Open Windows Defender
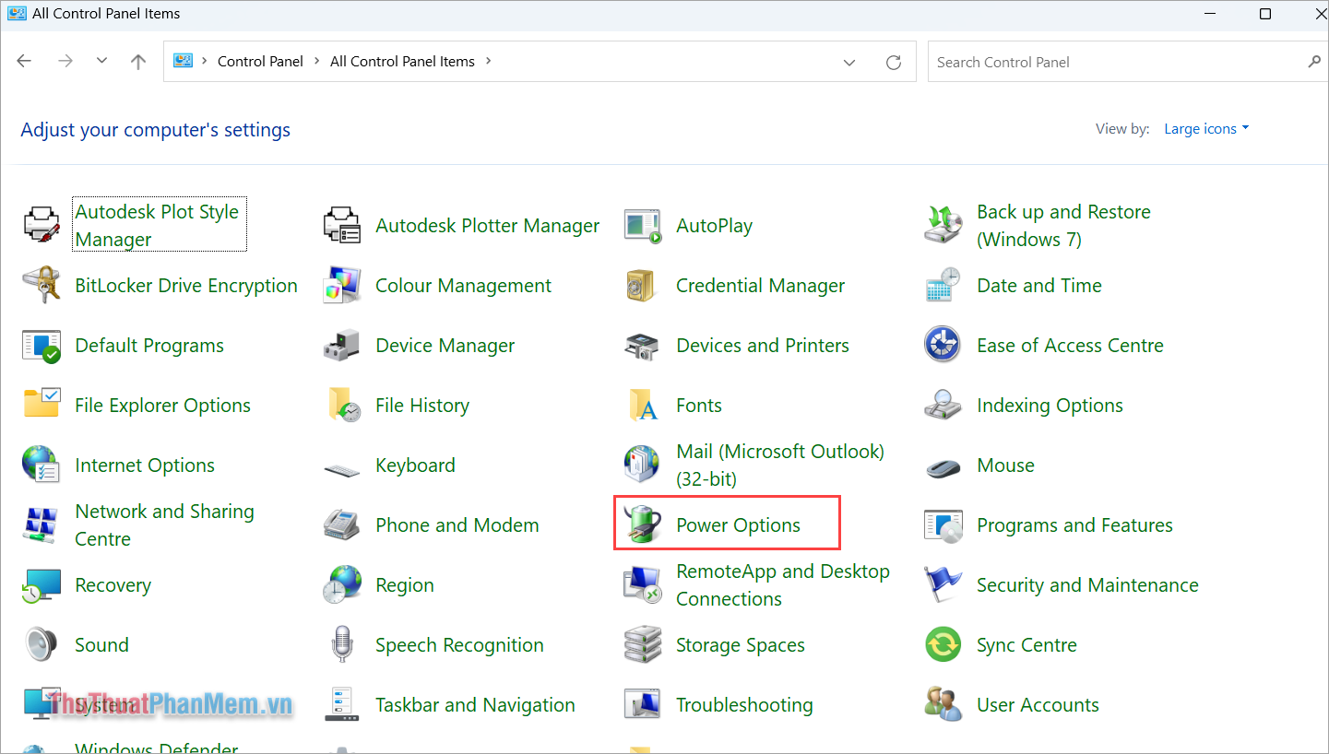The height and width of the screenshot is (754, 1329). (156, 748)
